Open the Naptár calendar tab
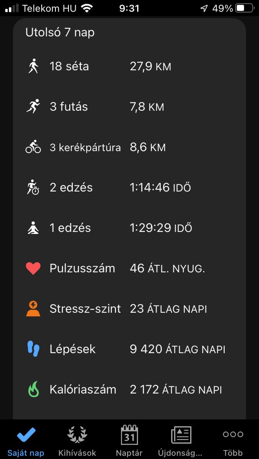The width and height of the screenshot is (259, 459). tap(129, 440)
